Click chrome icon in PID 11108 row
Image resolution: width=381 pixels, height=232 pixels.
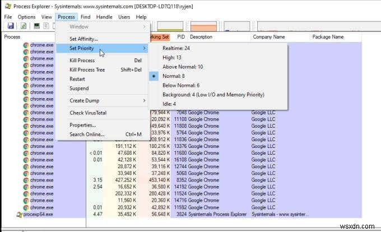[x=26, y=120]
